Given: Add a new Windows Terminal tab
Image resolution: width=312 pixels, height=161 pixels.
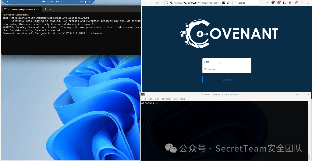Looking at the screenshot, I should click(x=45, y=9).
